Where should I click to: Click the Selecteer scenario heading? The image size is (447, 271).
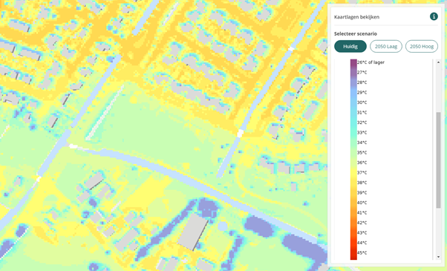[x=356, y=33]
